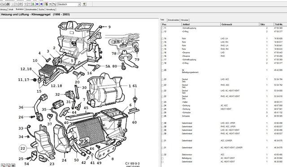
Task: Tick the checkbox for position 26 Schraube
Action: [162, 116]
